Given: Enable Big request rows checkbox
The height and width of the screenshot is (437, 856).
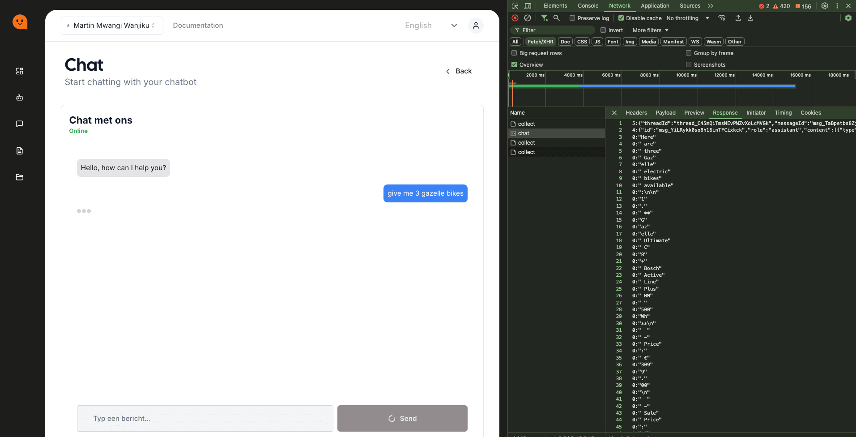Looking at the screenshot, I should pos(514,53).
